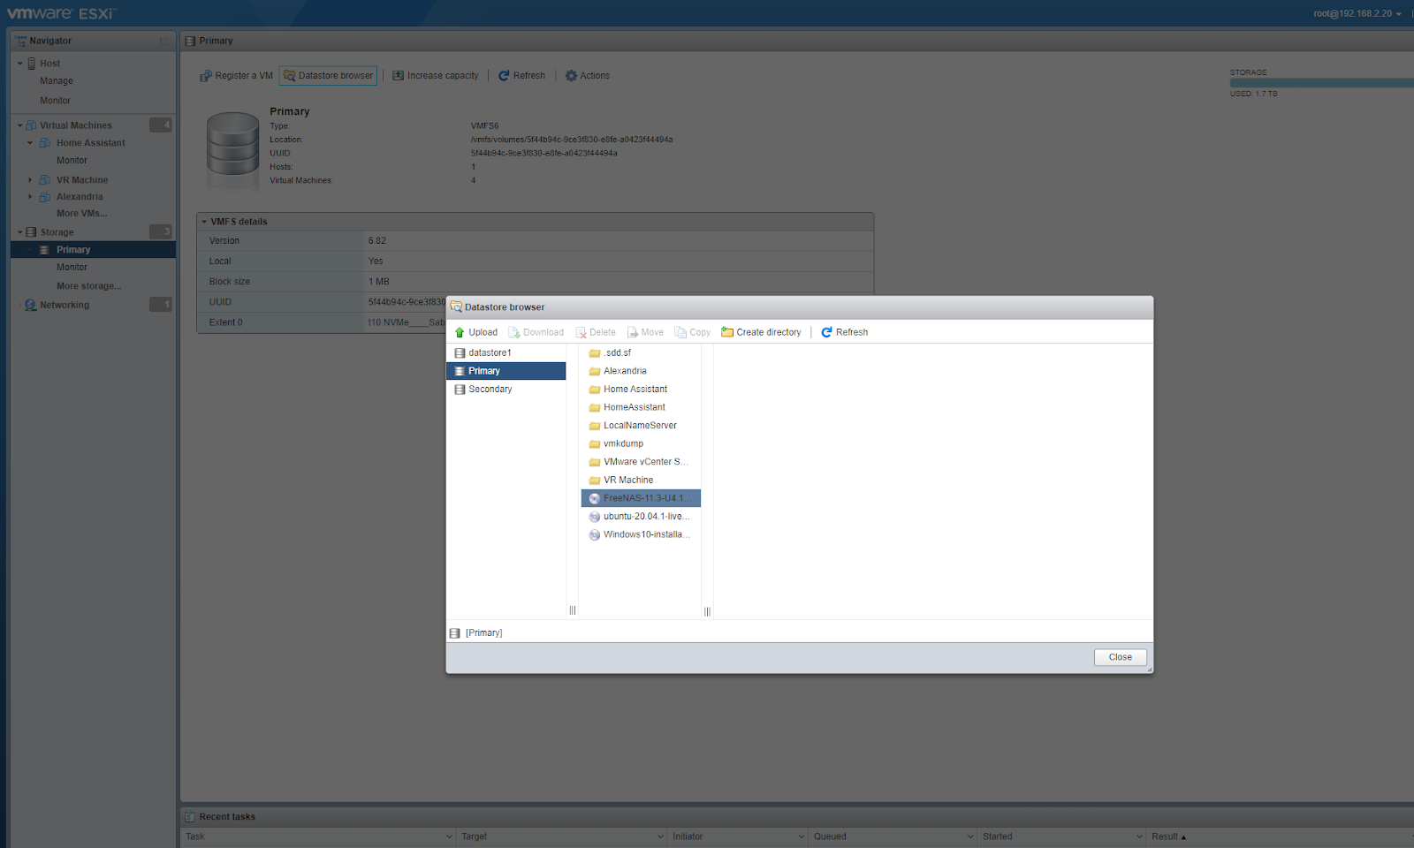
Task: Click the storage usage bar
Action: [1322, 83]
